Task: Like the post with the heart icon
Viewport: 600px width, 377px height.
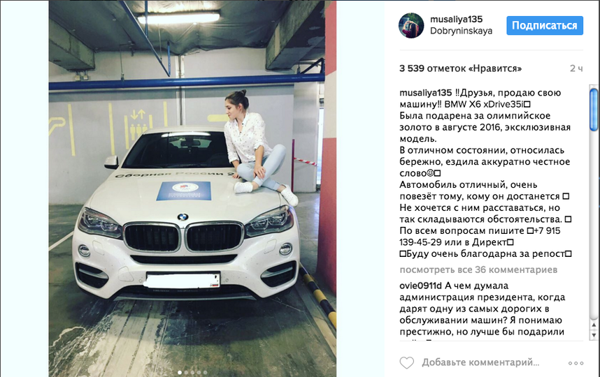Action: pos(406,362)
